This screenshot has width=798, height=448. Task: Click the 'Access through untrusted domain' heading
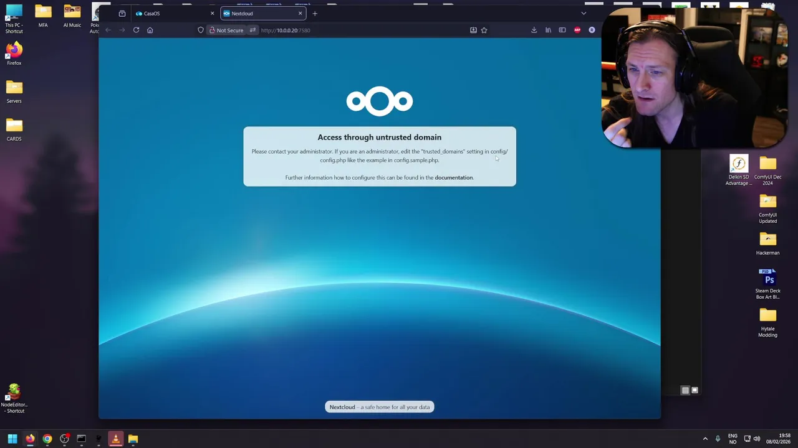click(379, 138)
